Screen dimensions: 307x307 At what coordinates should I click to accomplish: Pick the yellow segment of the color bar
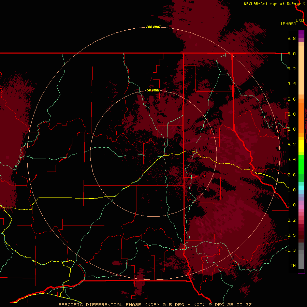(301, 146)
